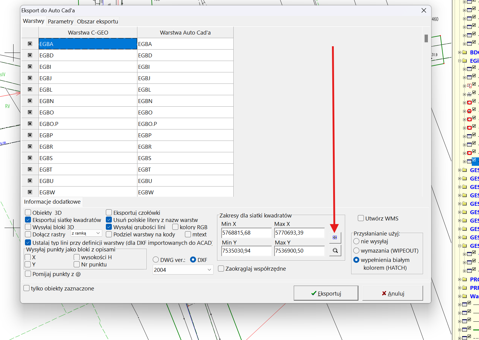Toggle export mark for EGBD layer row
The image size is (479, 340).
pos(30,55)
